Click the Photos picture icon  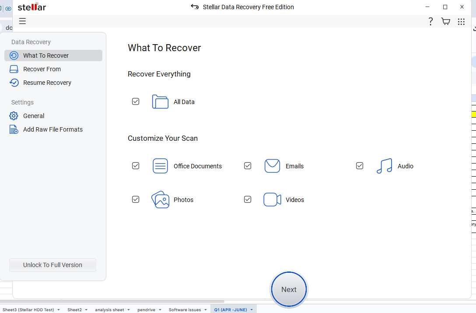click(x=160, y=200)
